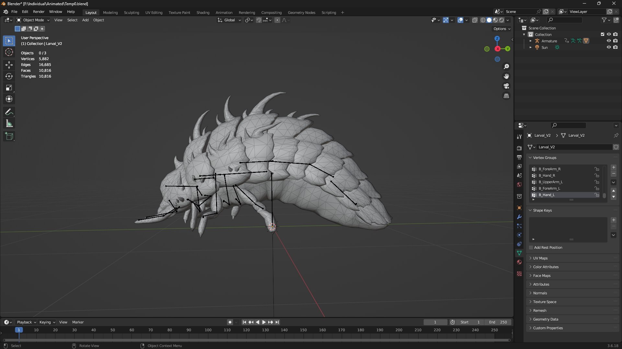Open the Modifiers wrench properties tab
This screenshot has height=349, width=622.
519,217
